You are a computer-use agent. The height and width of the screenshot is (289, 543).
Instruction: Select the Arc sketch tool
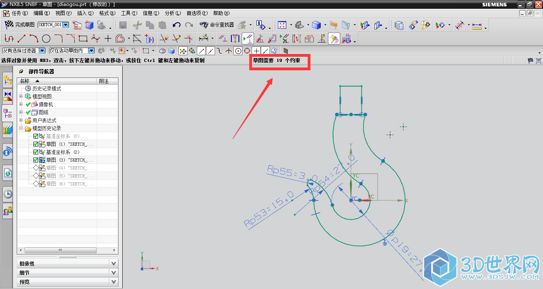pyautogui.click(x=34, y=39)
